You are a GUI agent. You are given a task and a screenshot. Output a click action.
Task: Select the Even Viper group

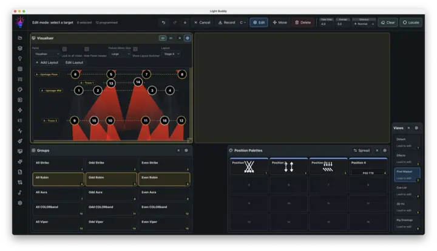pyautogui.click(x=164, y=224)
